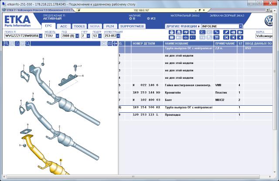
Task: Select the НАЛИЧИЕ 'ИЗ' radio option
Action: [148, 18]
